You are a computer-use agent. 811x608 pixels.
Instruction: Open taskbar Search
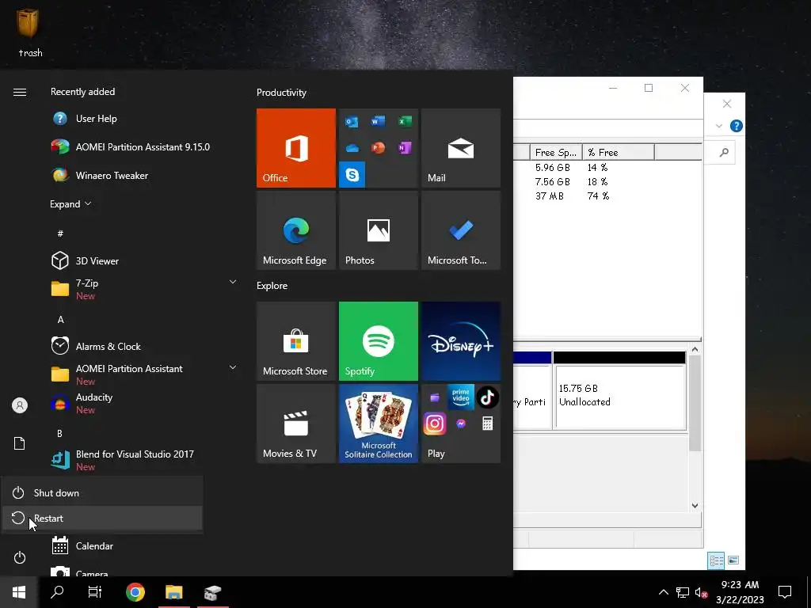(57, 592)
